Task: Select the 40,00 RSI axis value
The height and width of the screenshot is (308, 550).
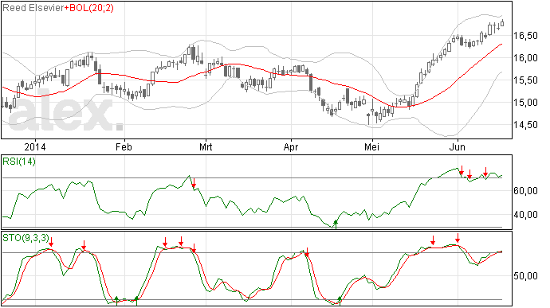Action: (525, 214)
